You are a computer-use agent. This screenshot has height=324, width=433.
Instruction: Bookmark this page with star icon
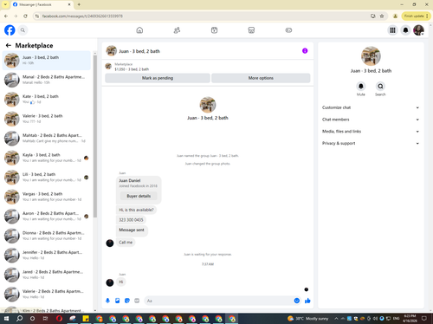click(382, 16)
